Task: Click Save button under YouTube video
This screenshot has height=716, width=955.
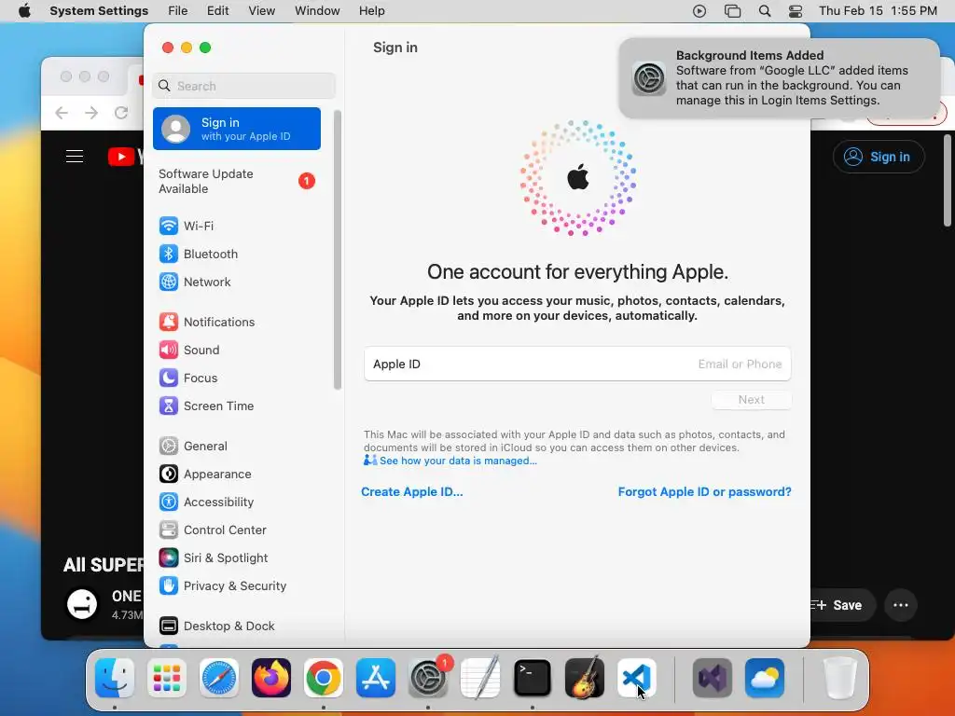Action: pos(842,605)
